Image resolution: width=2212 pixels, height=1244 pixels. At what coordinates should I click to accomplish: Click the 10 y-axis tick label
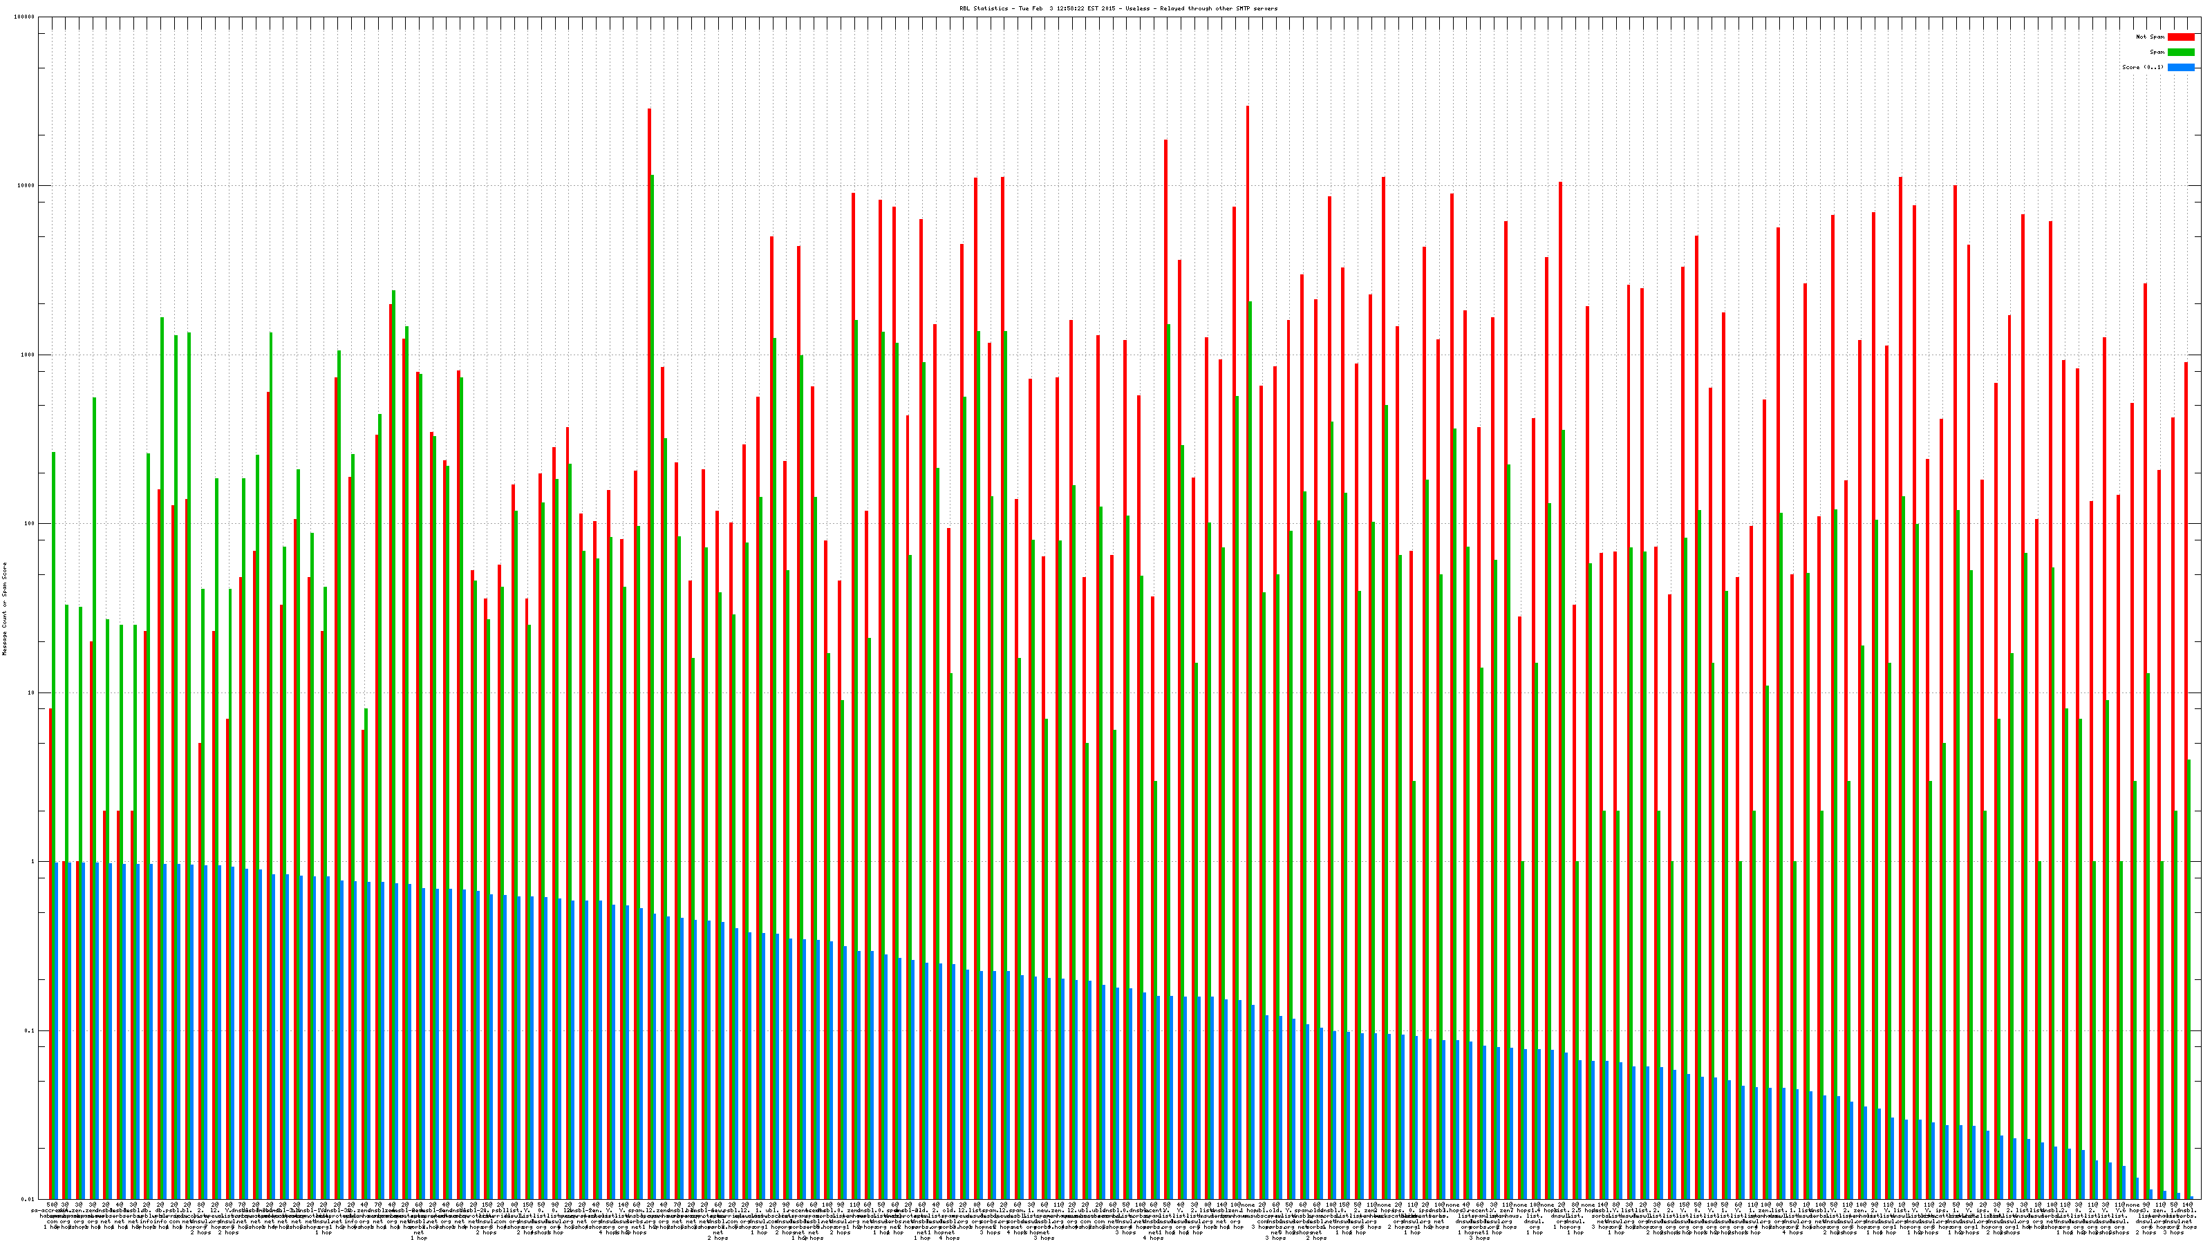pyautogui.click(x=32, y=692)
